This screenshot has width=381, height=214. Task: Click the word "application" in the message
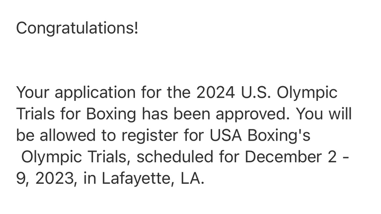(x=95, y=93)
